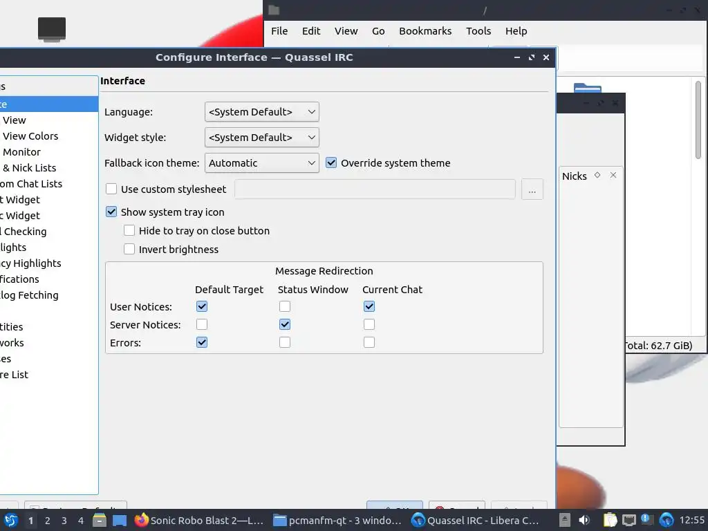Click the custom stylesheet path field
The image size is (708, 531).
tap(375, 189)
